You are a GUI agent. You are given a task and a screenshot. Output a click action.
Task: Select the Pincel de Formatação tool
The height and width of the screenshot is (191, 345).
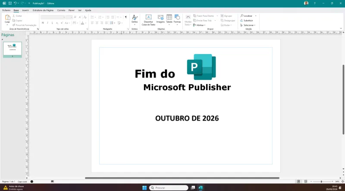pyautogui.click(x=24, y=25)
